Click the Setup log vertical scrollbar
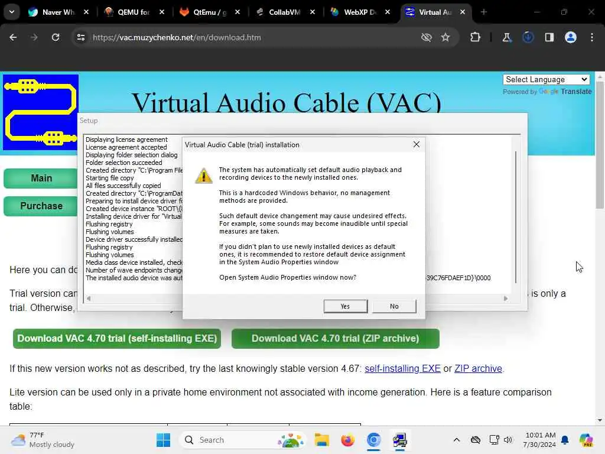 point(515,217)
